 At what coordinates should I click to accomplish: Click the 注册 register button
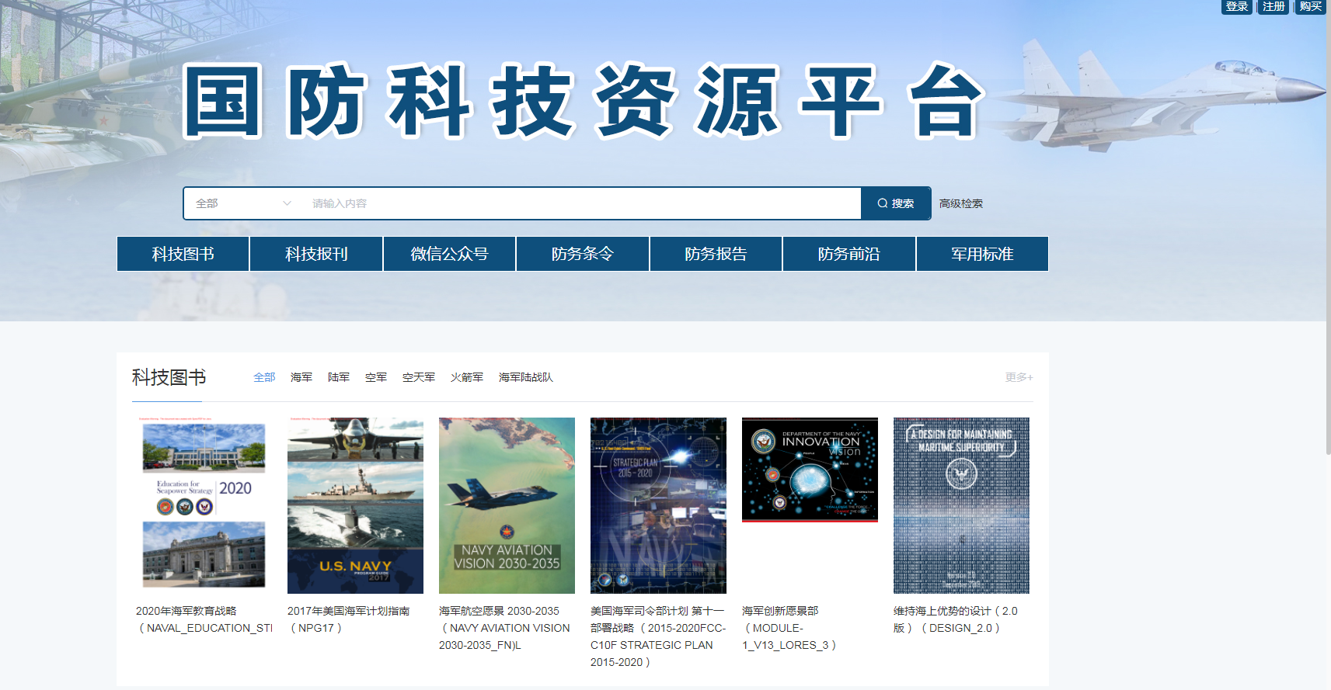[1274, 6]
